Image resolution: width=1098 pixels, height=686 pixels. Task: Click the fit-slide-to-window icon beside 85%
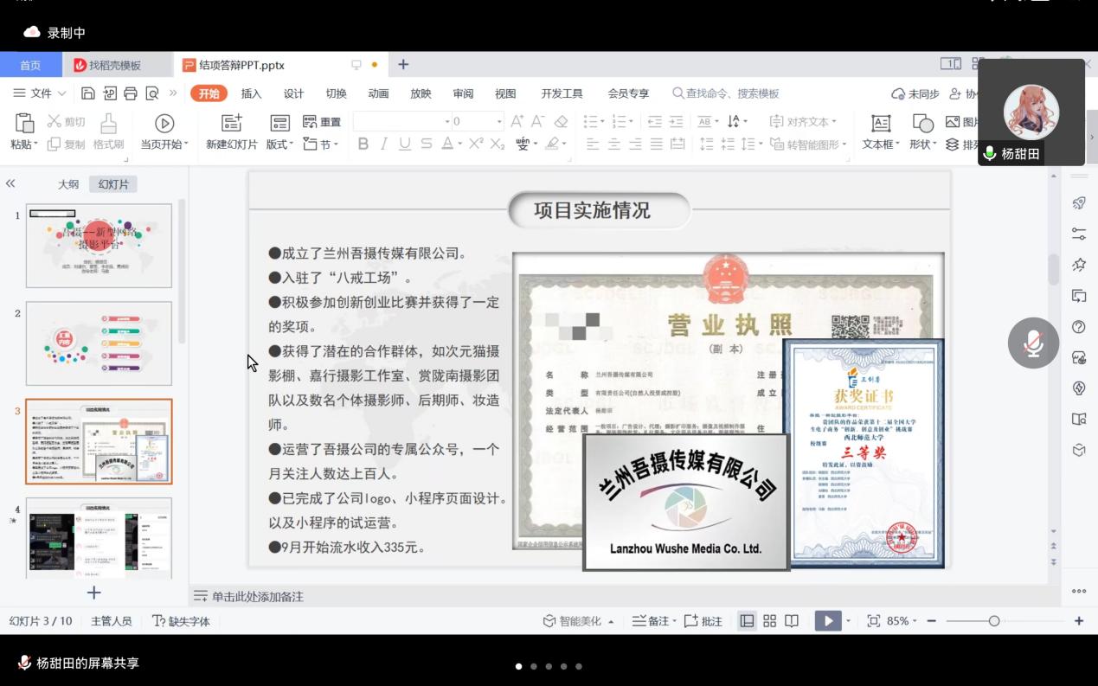coord(873,621)
